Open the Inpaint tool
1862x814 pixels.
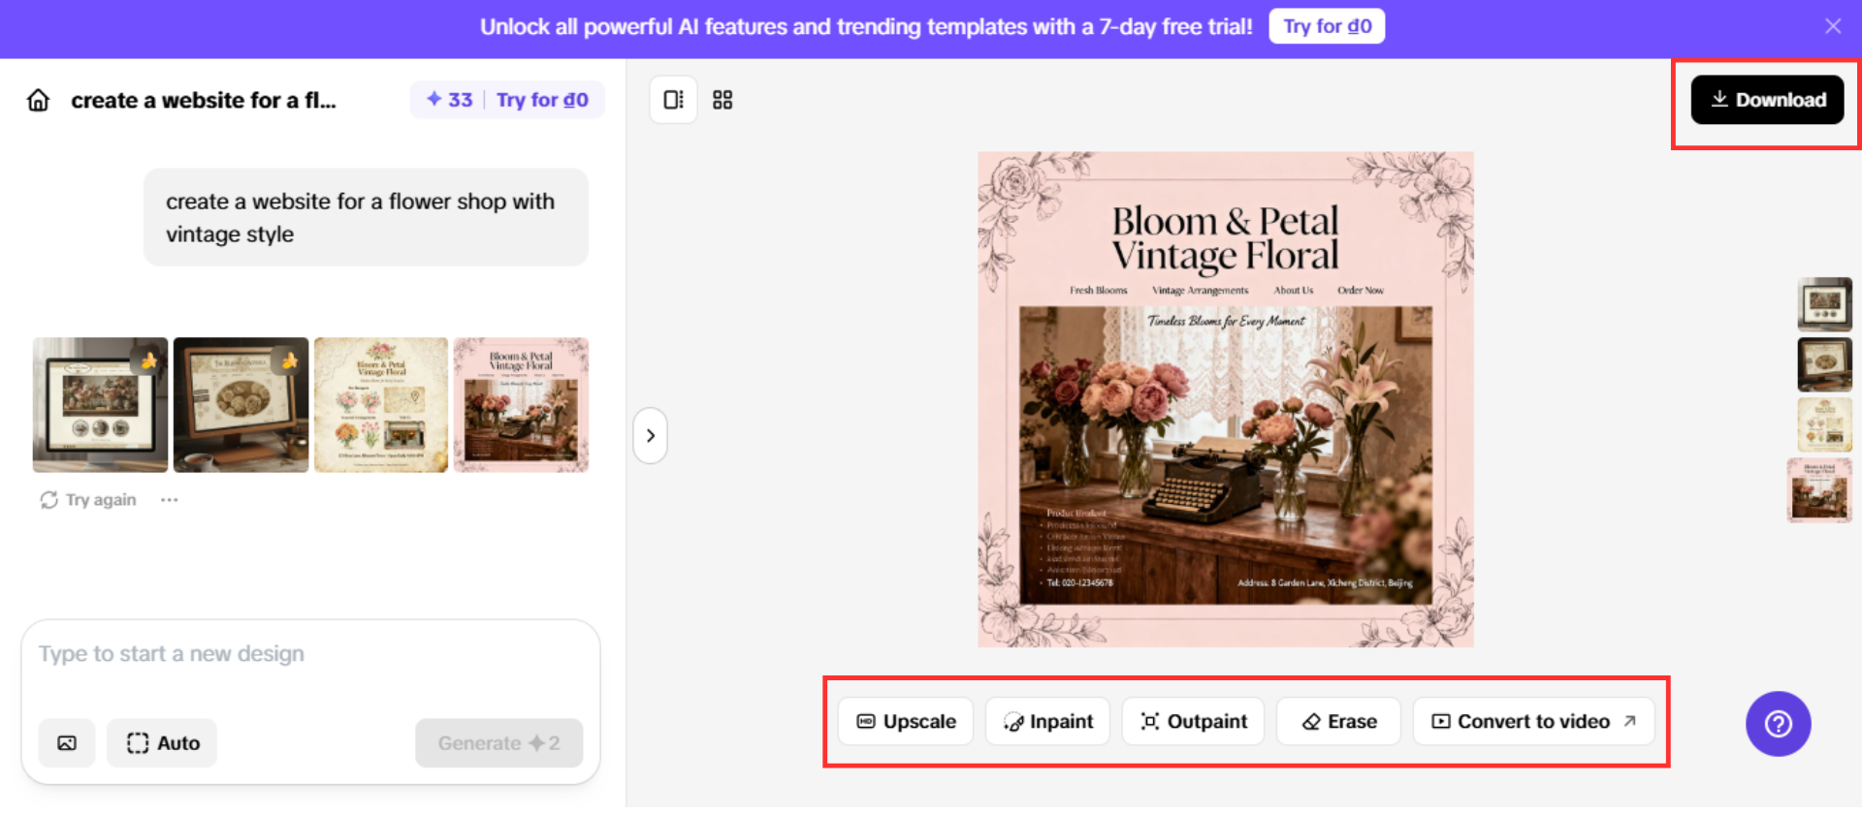(1047, 722)
